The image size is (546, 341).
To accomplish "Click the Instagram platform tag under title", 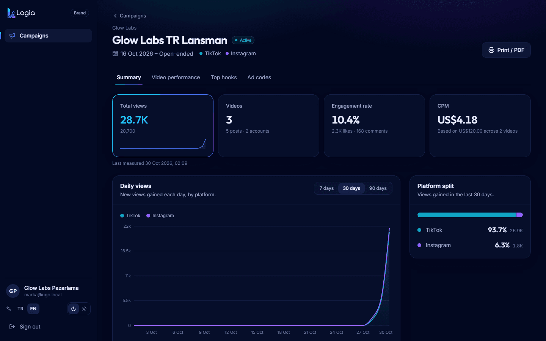I will click(241, 53).
